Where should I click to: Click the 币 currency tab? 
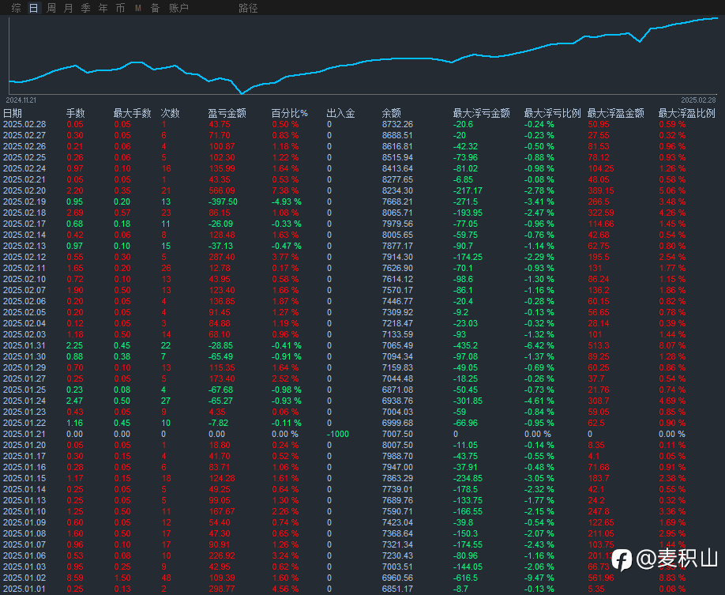point(120,8)
